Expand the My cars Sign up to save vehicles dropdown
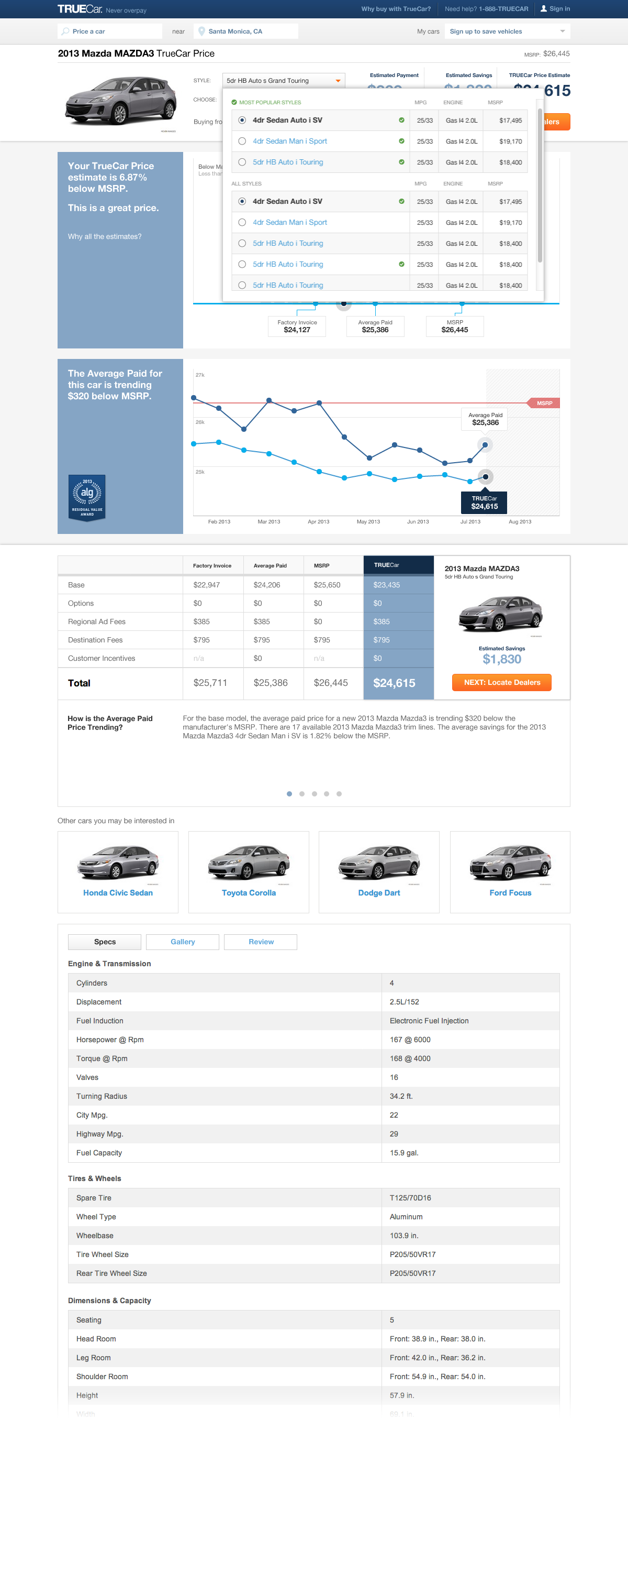This screenshot has height=1572, width=628. pyautogui.click(x=507, y=31)
